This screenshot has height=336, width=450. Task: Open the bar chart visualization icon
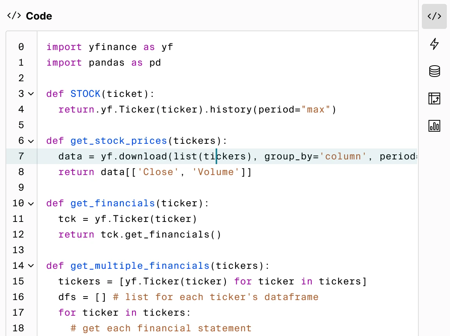coord(434,126)
